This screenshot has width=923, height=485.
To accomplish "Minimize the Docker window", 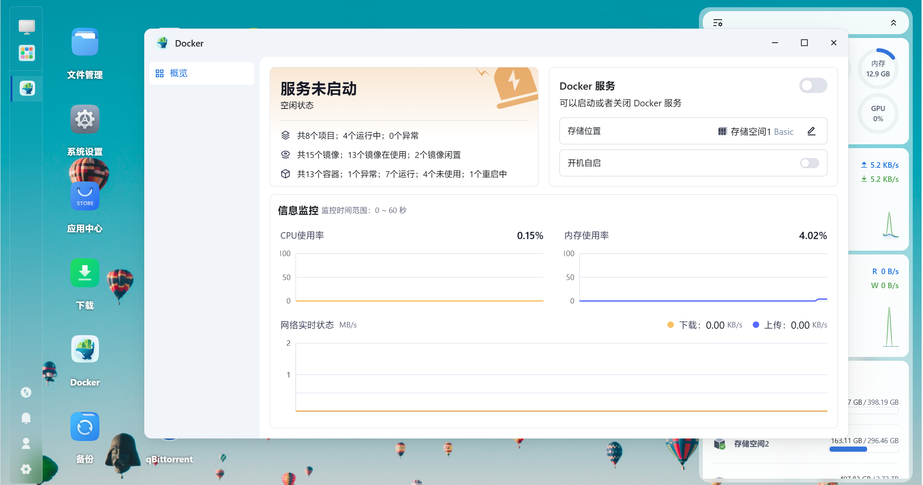I will click(775, 43).
